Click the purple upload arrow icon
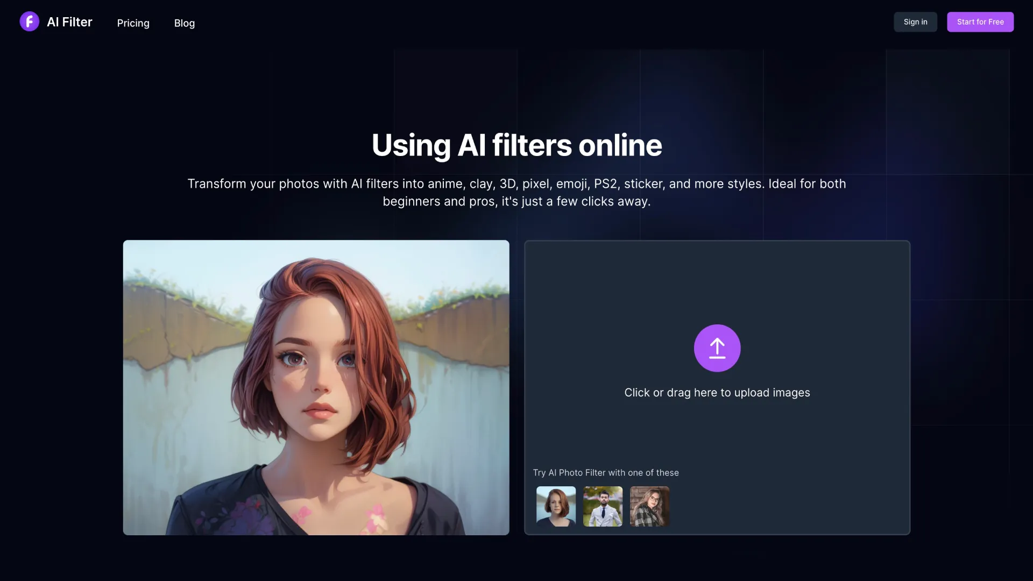Image resolution: width=1033 pixels, height=581 pixels. click(717, 348)
